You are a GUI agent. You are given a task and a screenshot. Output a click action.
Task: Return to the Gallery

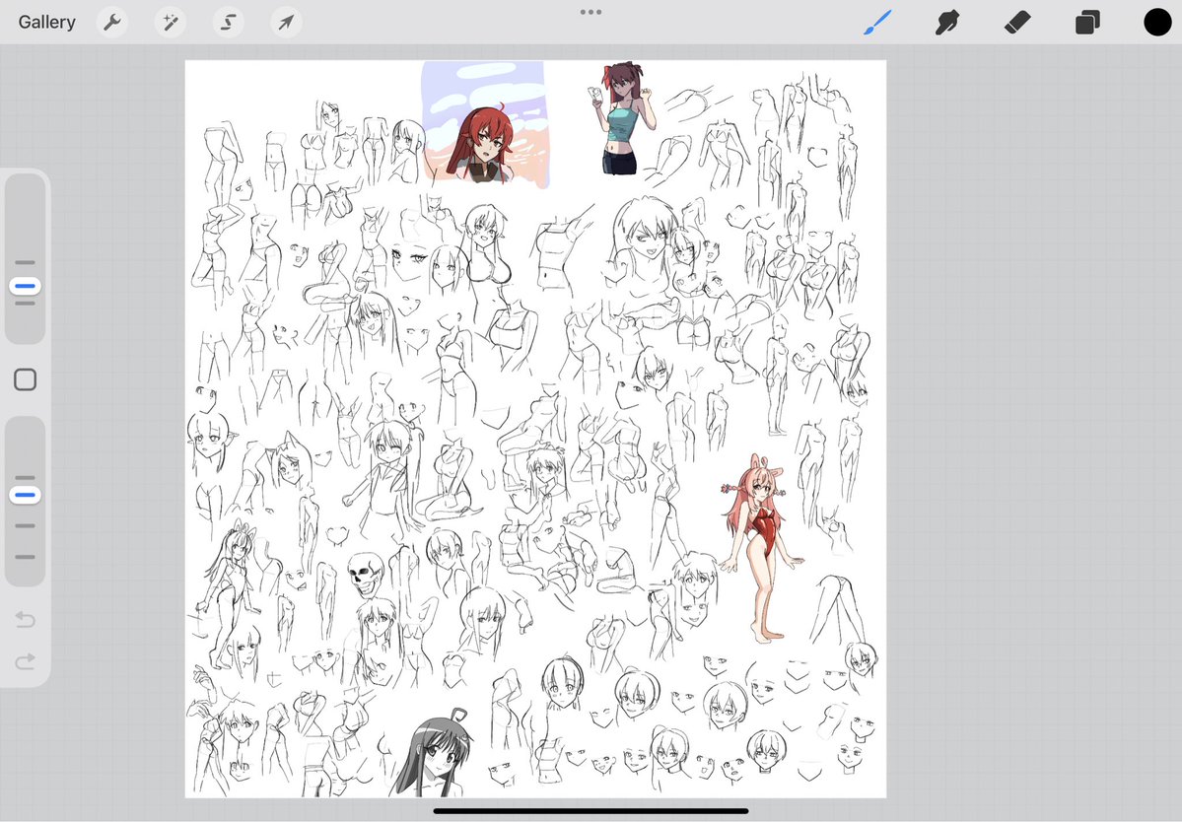tap(46, 22)
